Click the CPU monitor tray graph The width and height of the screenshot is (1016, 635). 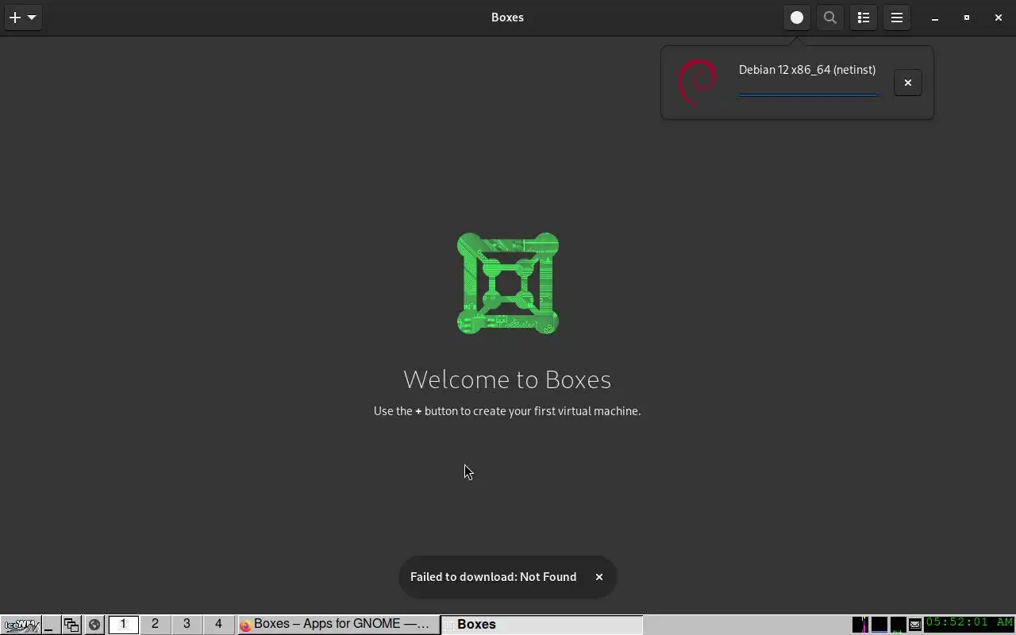[860, 625]
